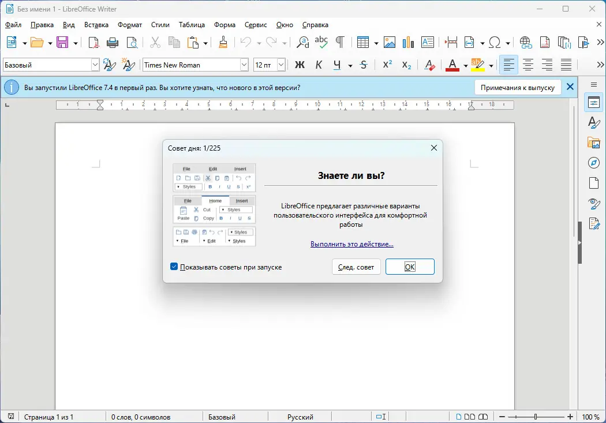
Task: Insert chart icon
Action: [408, 42]
